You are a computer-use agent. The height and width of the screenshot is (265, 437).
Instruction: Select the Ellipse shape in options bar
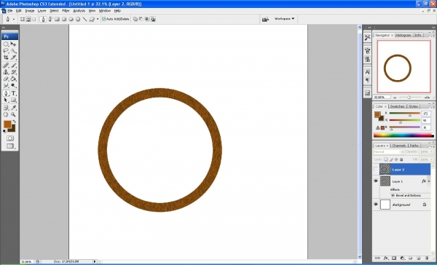pyautogui.click(x=71, y=19)
